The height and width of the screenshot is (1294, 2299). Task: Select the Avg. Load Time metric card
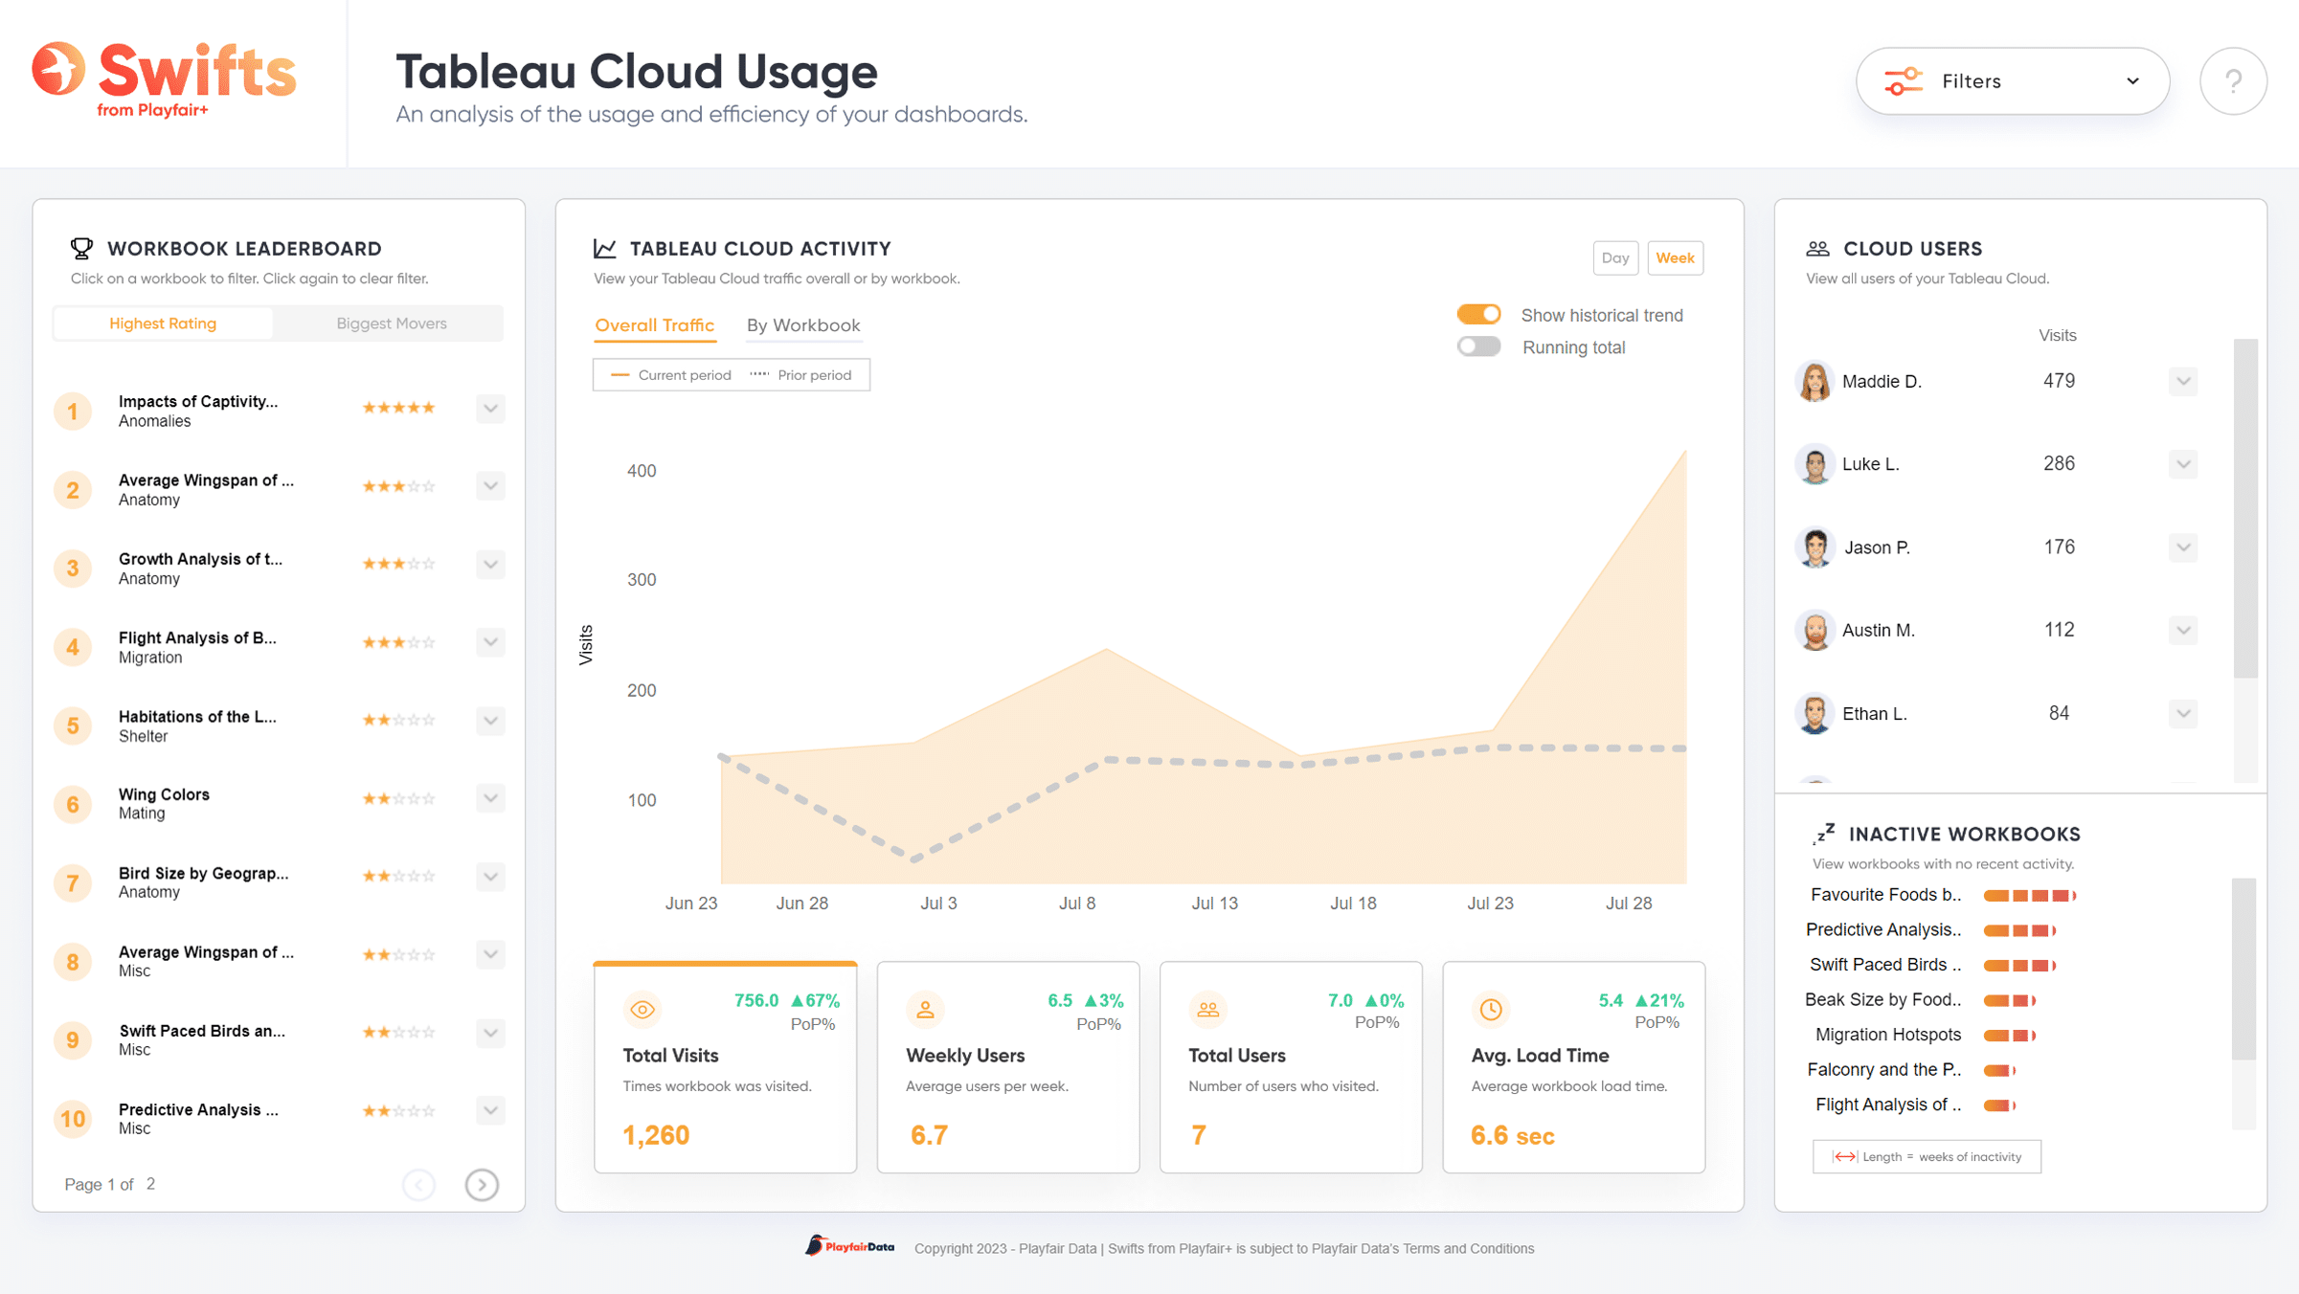[1573, 1067]
